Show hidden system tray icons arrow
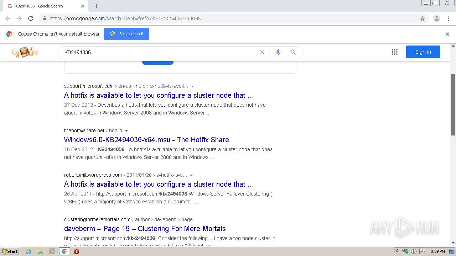 (x=397, y=251)
